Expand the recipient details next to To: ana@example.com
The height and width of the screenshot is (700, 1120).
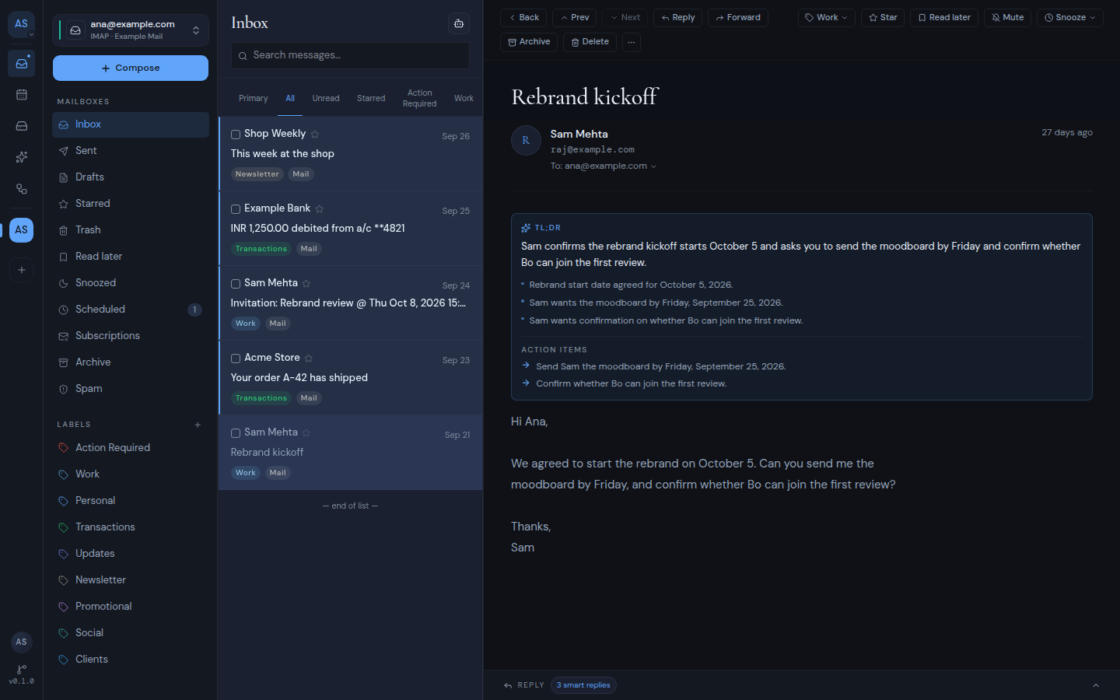(x=653, y=166)
